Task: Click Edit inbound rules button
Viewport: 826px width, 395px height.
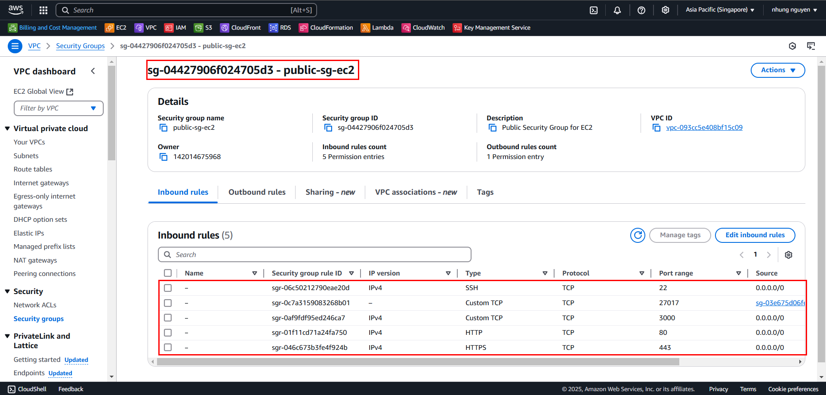Action: click(x=755, y=235)
